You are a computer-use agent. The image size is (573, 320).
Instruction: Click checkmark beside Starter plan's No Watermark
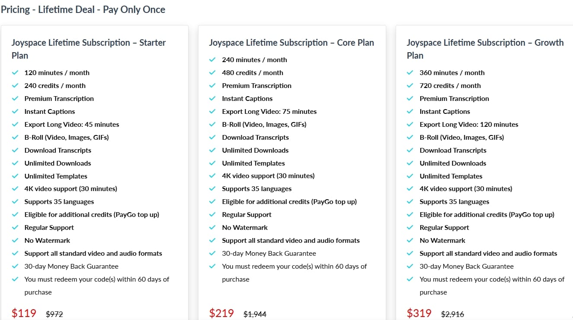point(15,241)
